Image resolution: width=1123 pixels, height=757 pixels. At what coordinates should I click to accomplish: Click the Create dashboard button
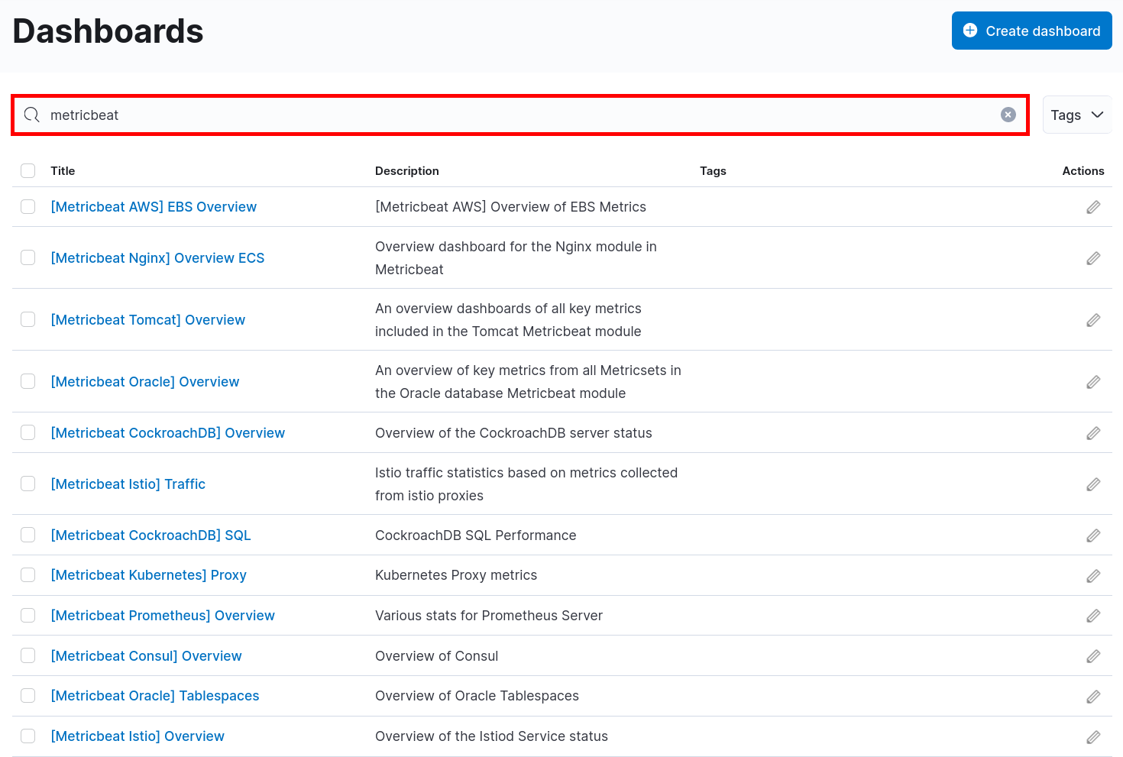[x=1031, y=31]
